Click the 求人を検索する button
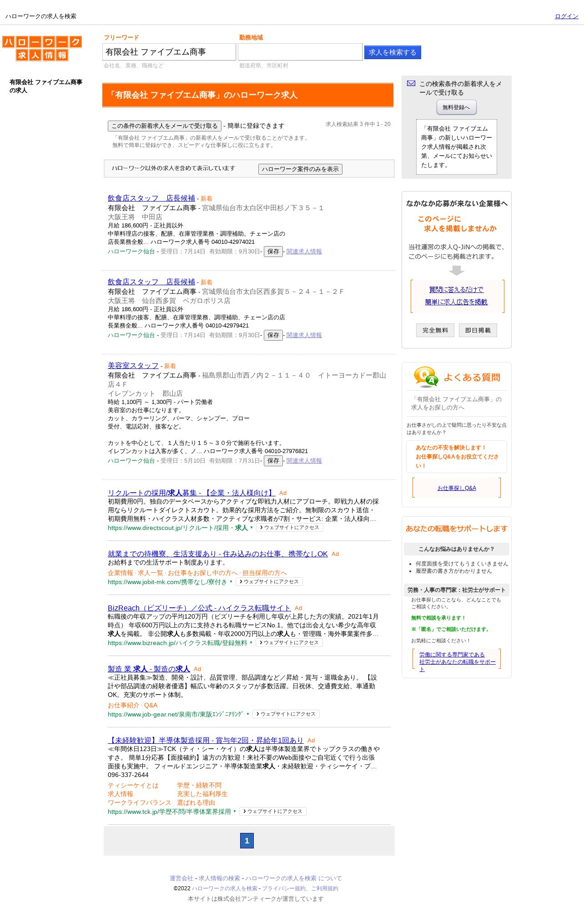Screen dimensions: 584x908 393,52
